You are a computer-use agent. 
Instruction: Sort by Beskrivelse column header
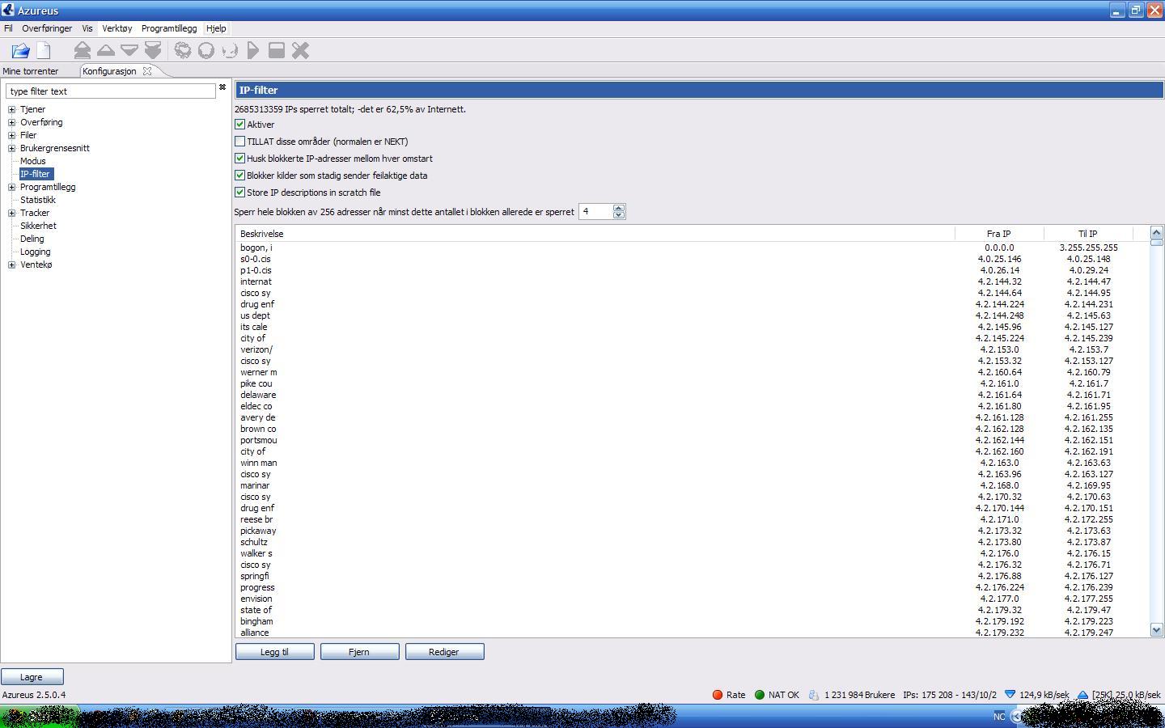[x=595, y=234]
